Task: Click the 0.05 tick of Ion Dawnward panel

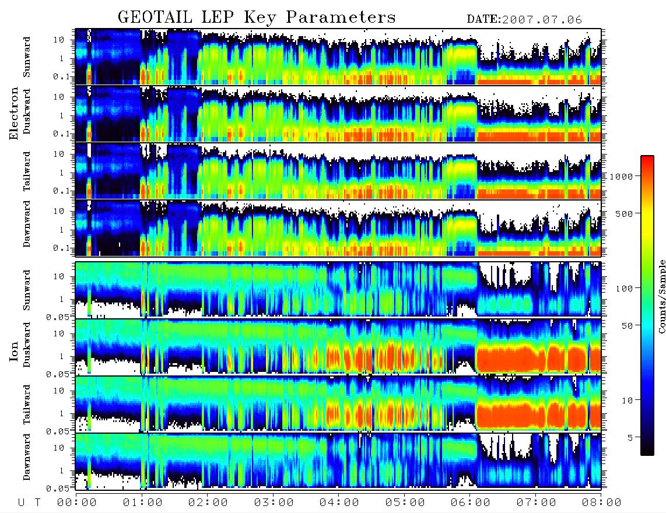Action: tap(58, 489)
